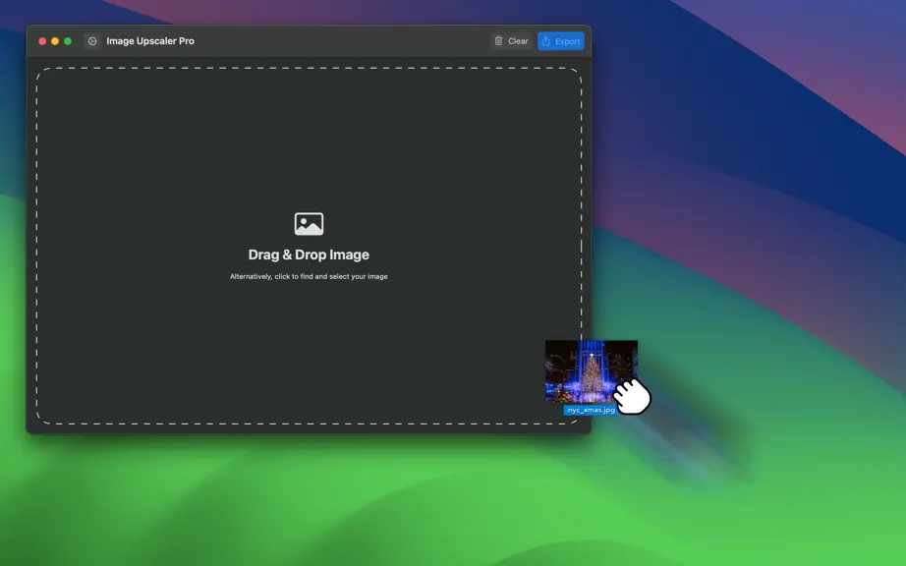Click the circular play icon beside the app title
906x566 pixels.
[x=92, y=41]
